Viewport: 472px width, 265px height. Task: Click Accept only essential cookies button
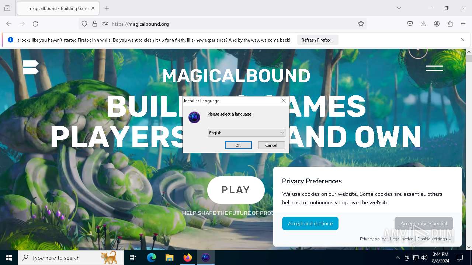[x=424, y=223]
